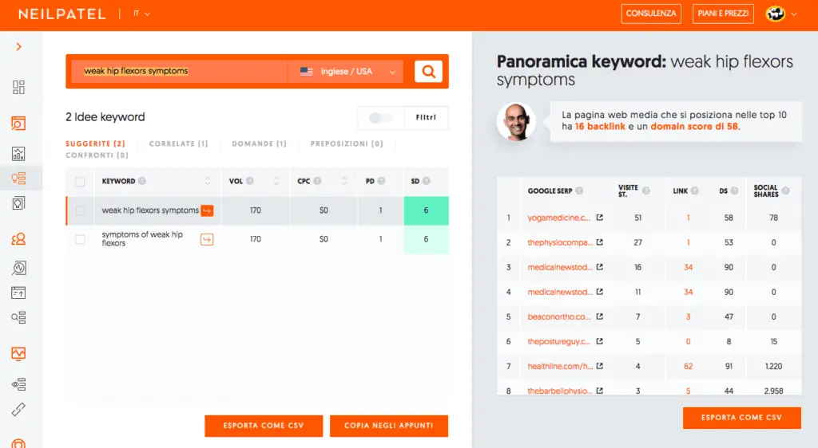This screenshot has width=818, height=448.
Task: Open the IT language dropdown
Action: point(141,14)
